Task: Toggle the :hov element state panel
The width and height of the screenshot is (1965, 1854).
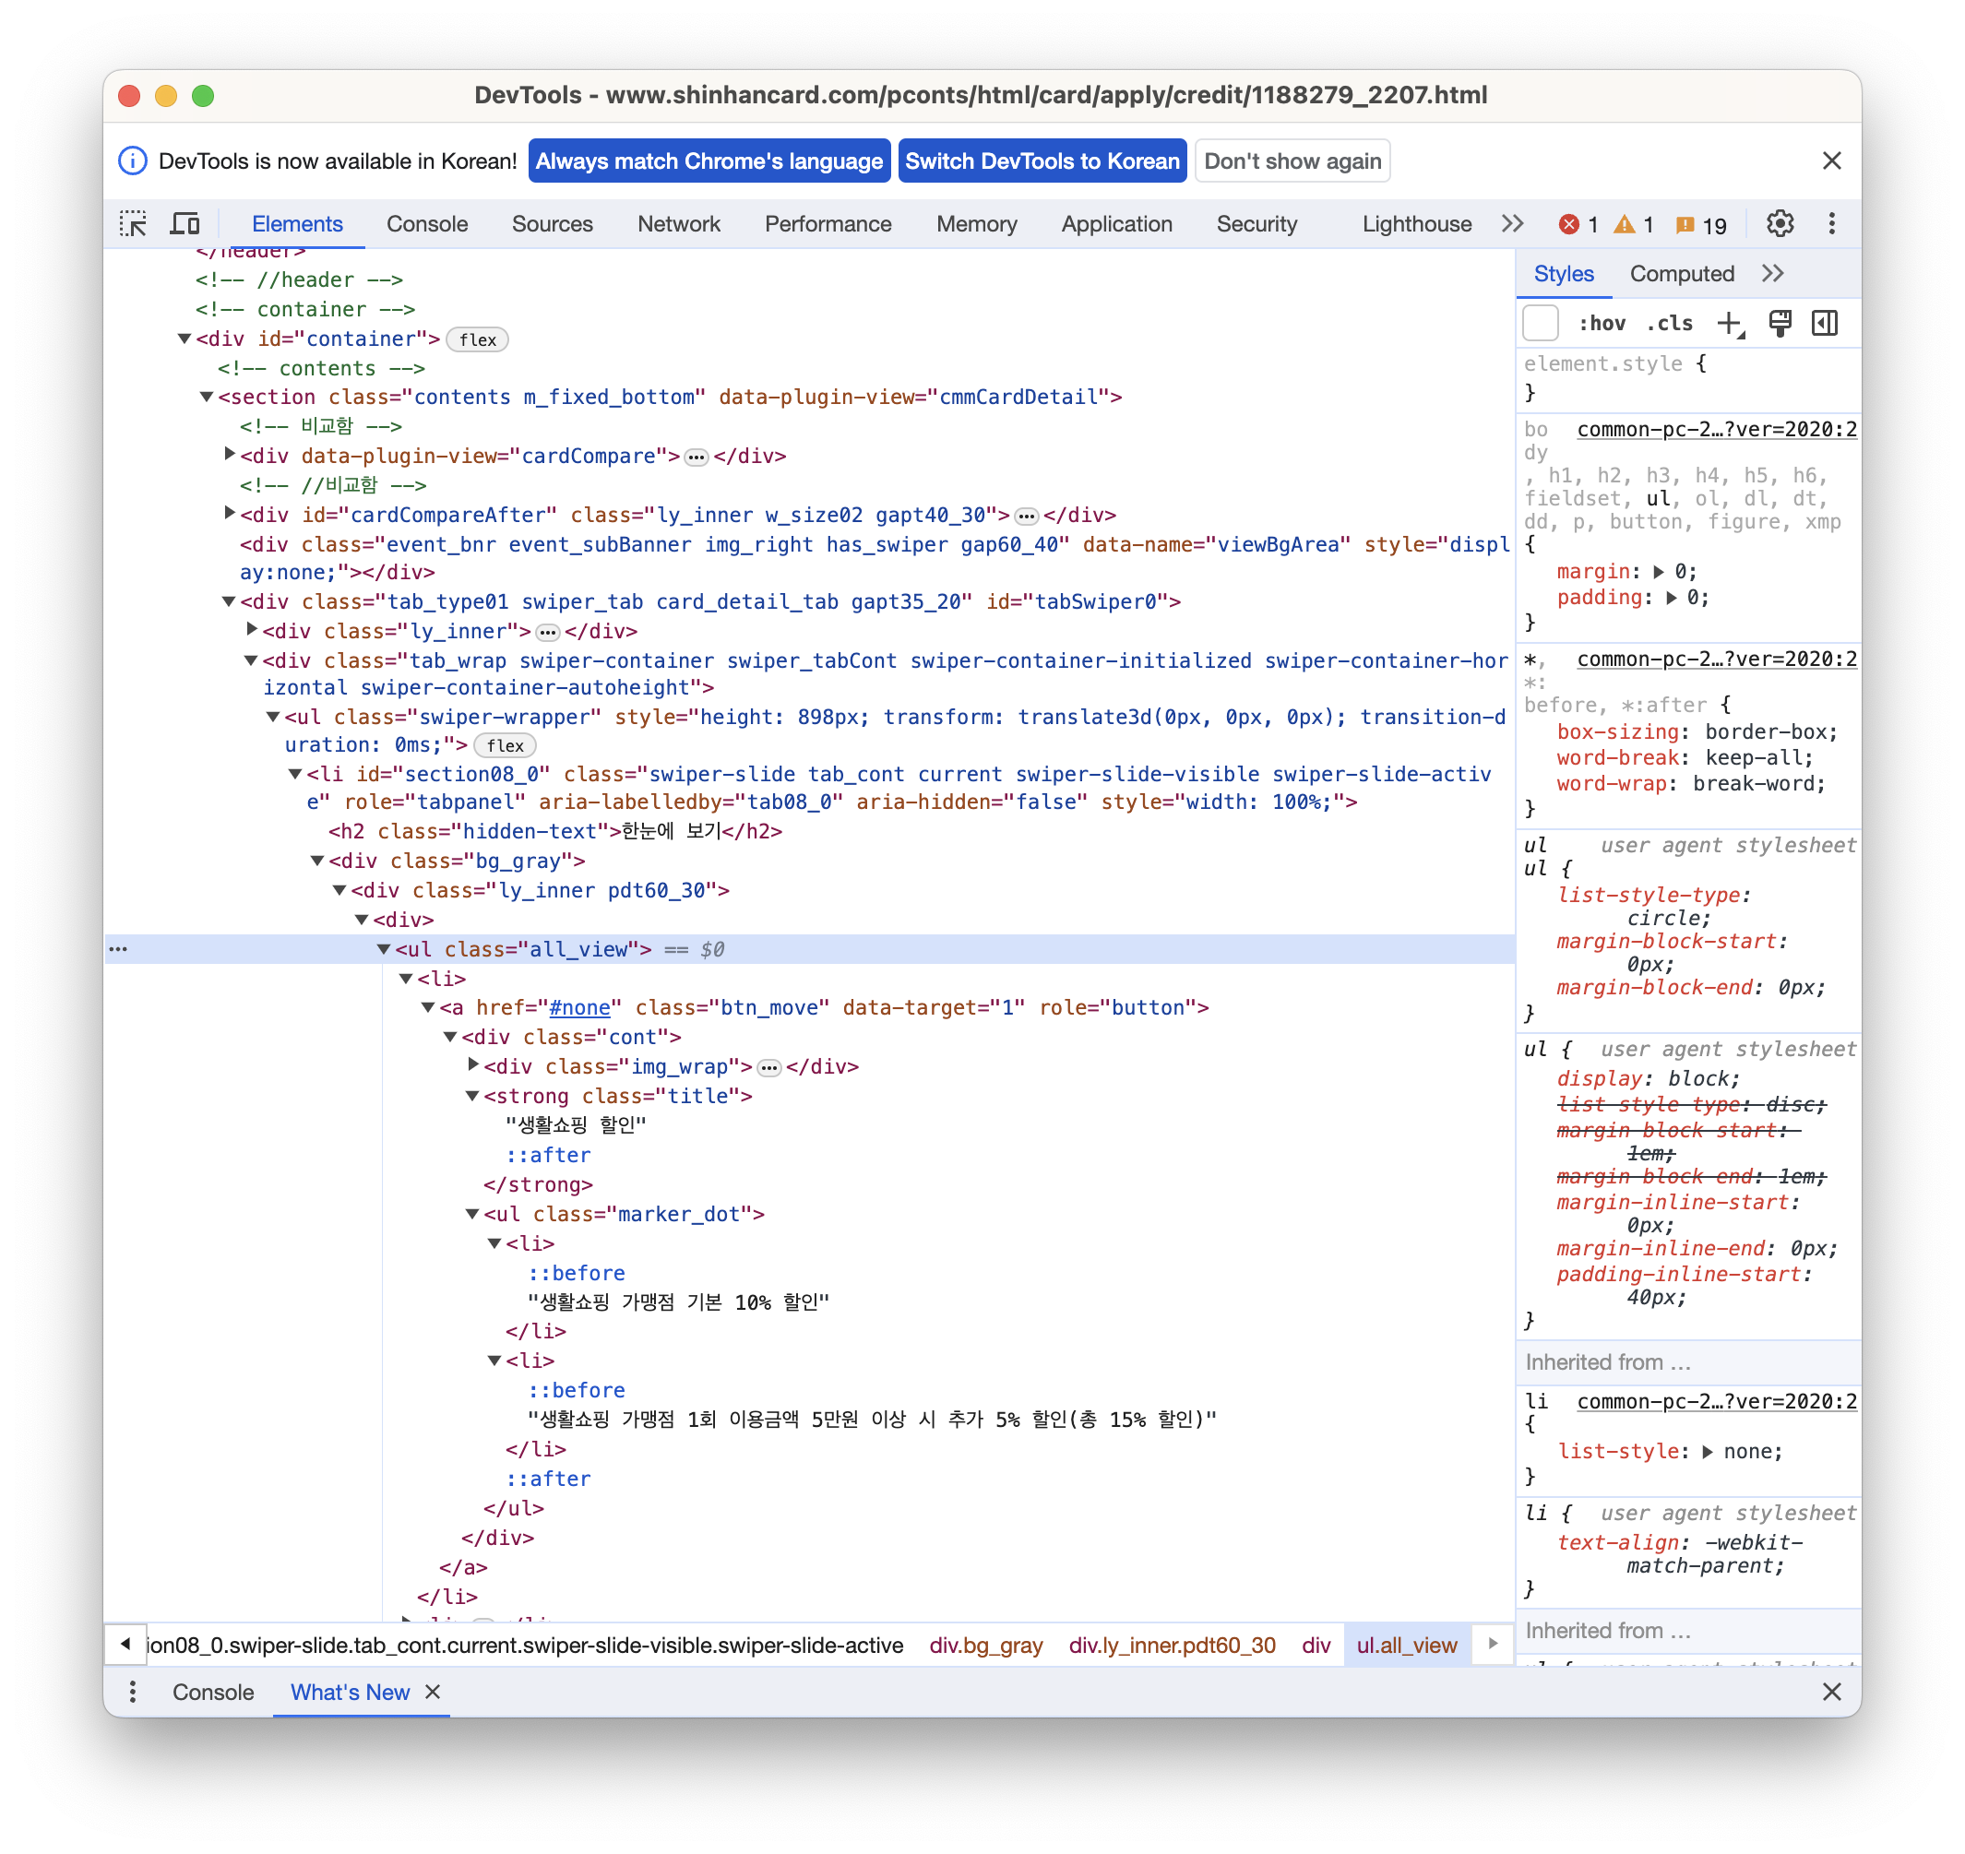Action: tap(1602, 323)
